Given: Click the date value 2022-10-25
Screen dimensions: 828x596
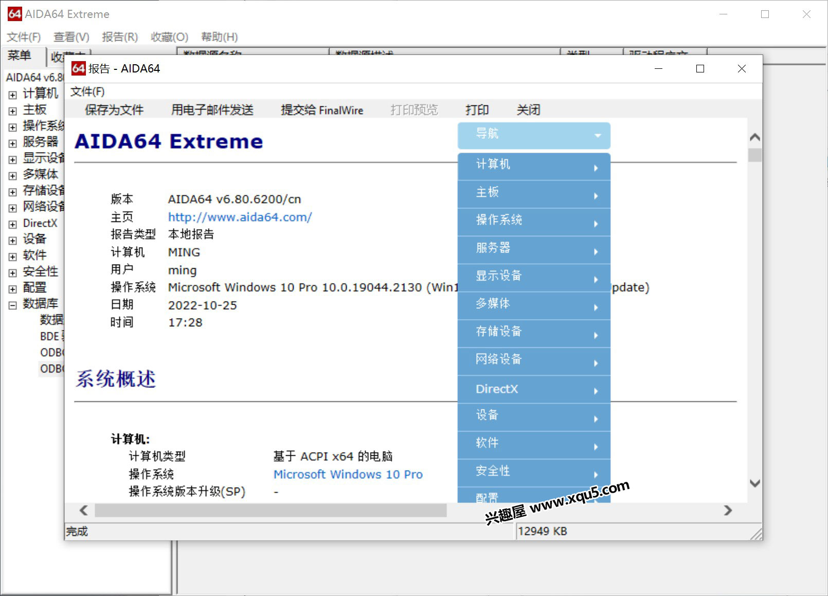Looking at the screenshot, I should 203,305.
